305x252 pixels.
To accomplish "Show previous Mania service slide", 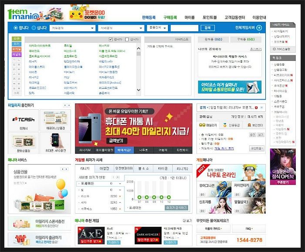I will pos(63,169).
